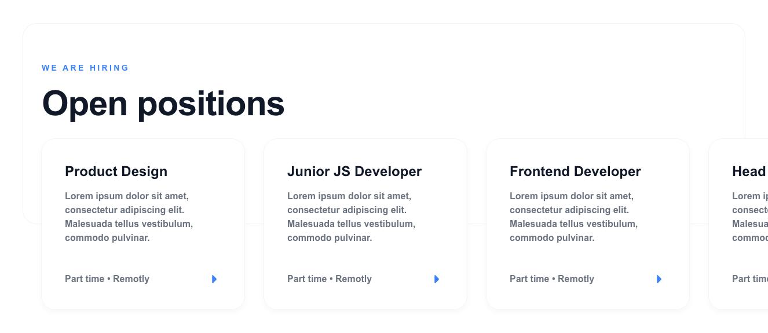Click the Junior JS Developer description text
The height and width of the screenshot is (333, 768).
pos(351,217)
